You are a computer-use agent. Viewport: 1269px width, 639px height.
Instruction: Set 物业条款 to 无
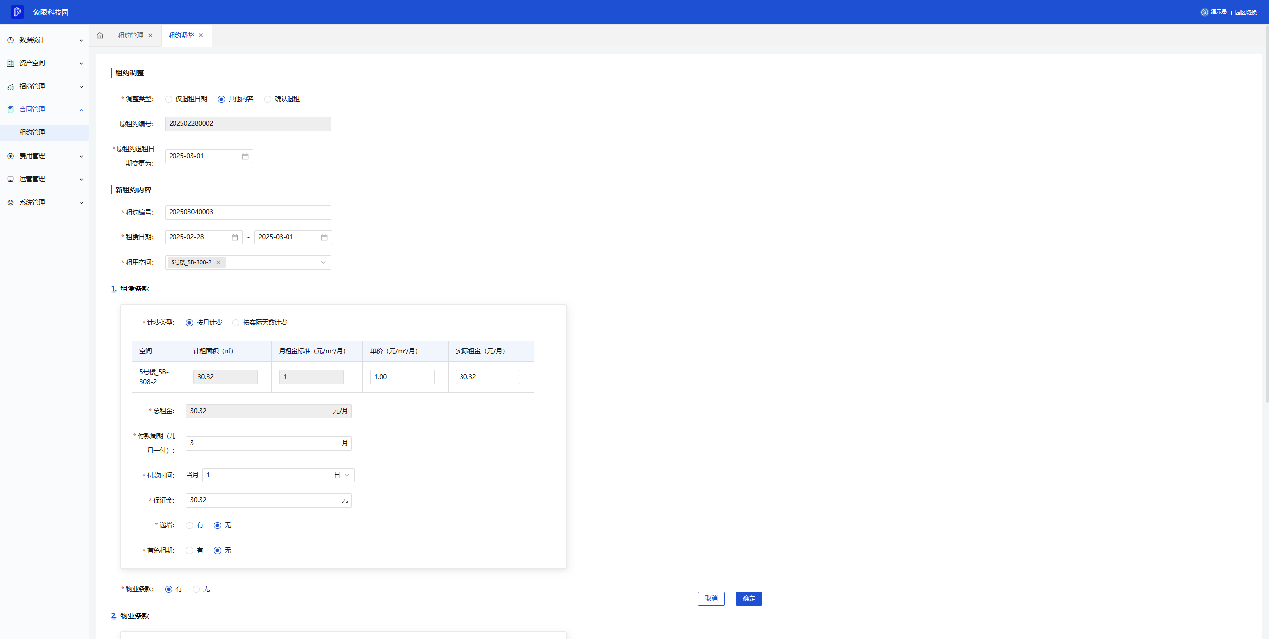197,589
